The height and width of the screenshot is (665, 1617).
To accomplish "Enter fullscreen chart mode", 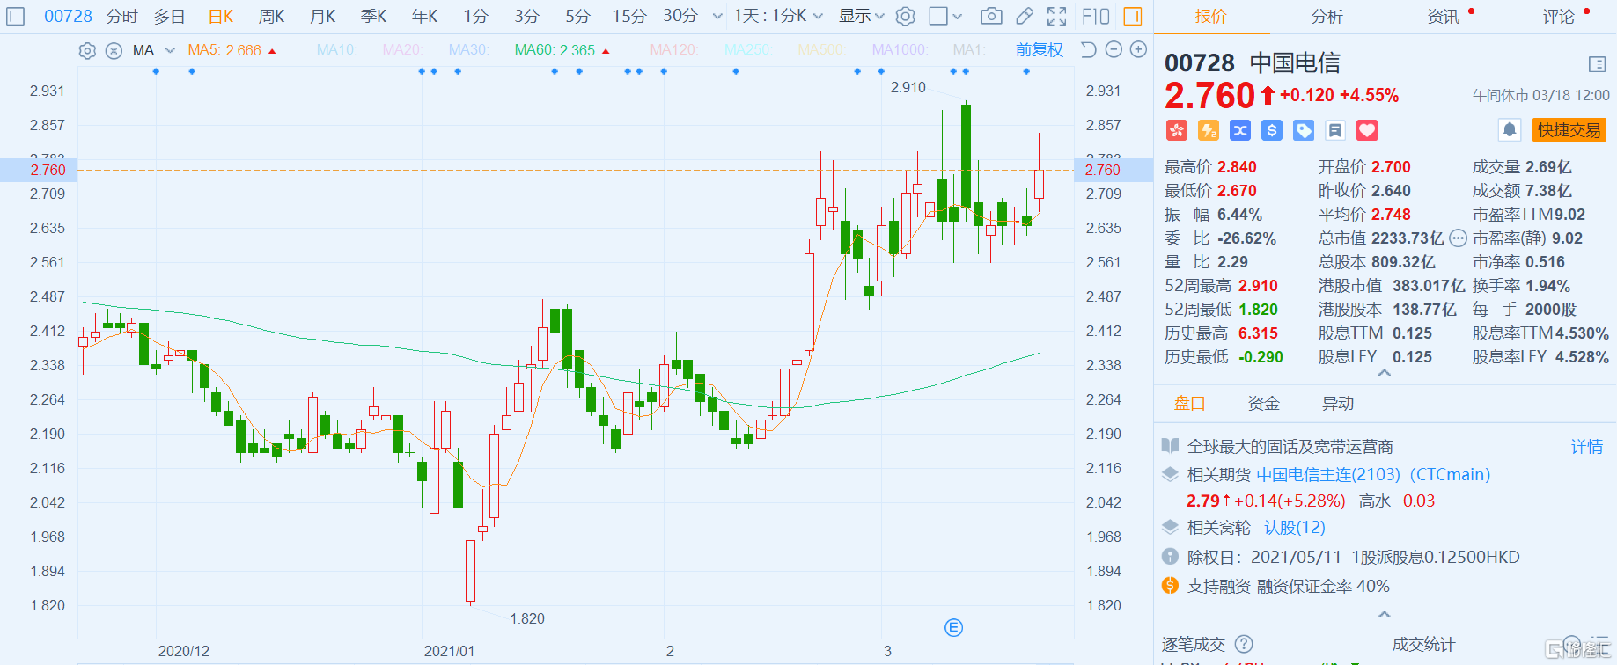I will click(x=1057, y=16).
